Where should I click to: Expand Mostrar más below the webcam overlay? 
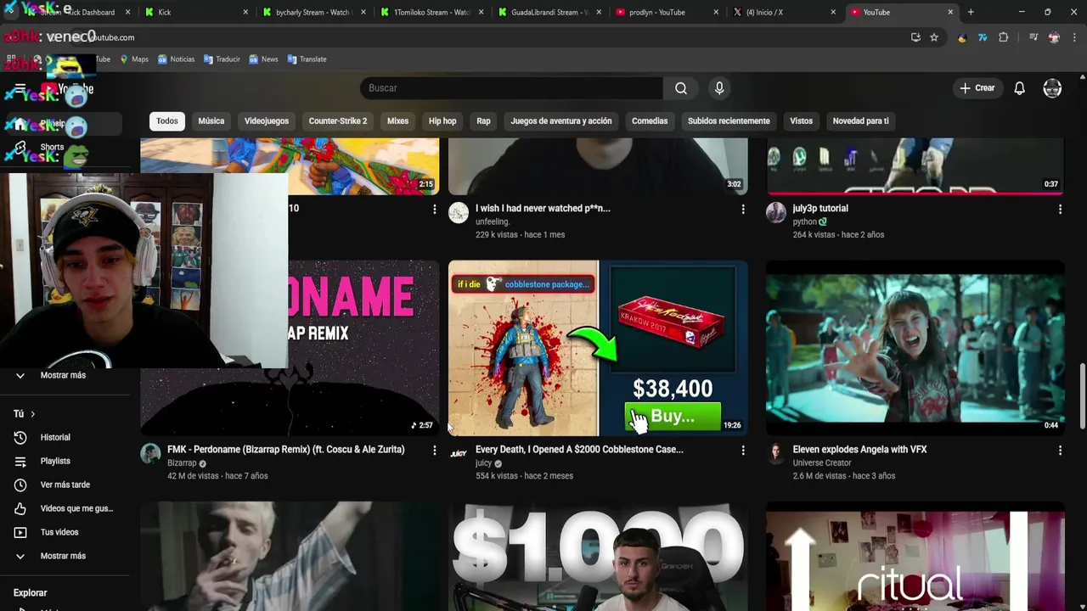point(65,375)
